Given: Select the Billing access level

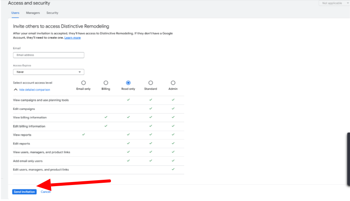Looking at the screenshot, I should (x=106, y=83).
